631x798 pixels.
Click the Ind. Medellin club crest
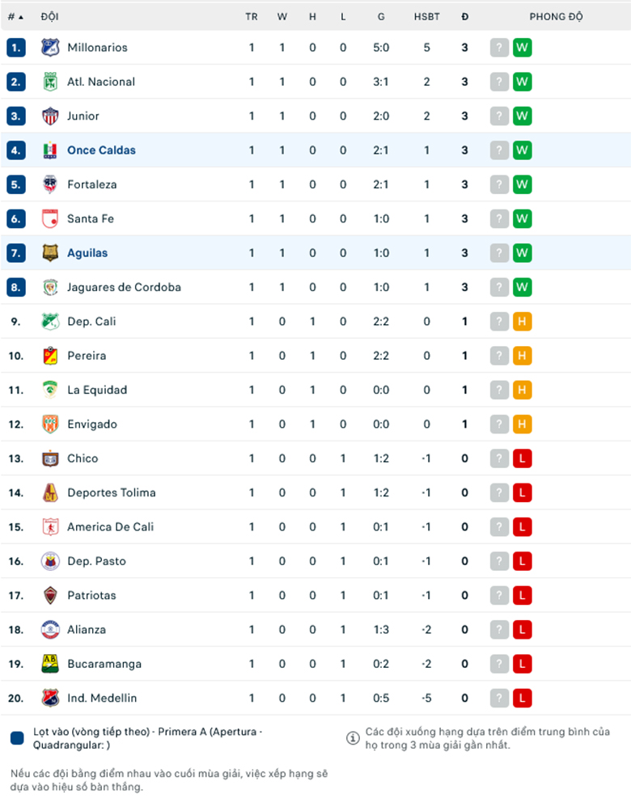(50, 699)
